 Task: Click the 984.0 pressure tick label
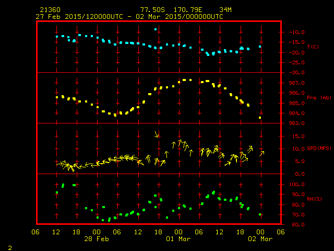click(x=297, y=113)
